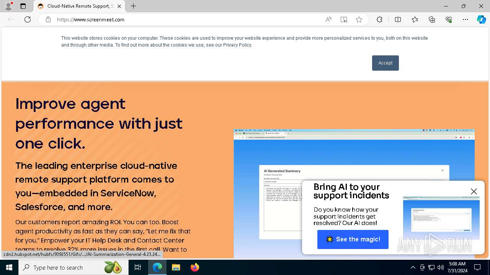Click the Bring AI to your support incidents heading
The image size is (490, 275).
coord(351,191)
